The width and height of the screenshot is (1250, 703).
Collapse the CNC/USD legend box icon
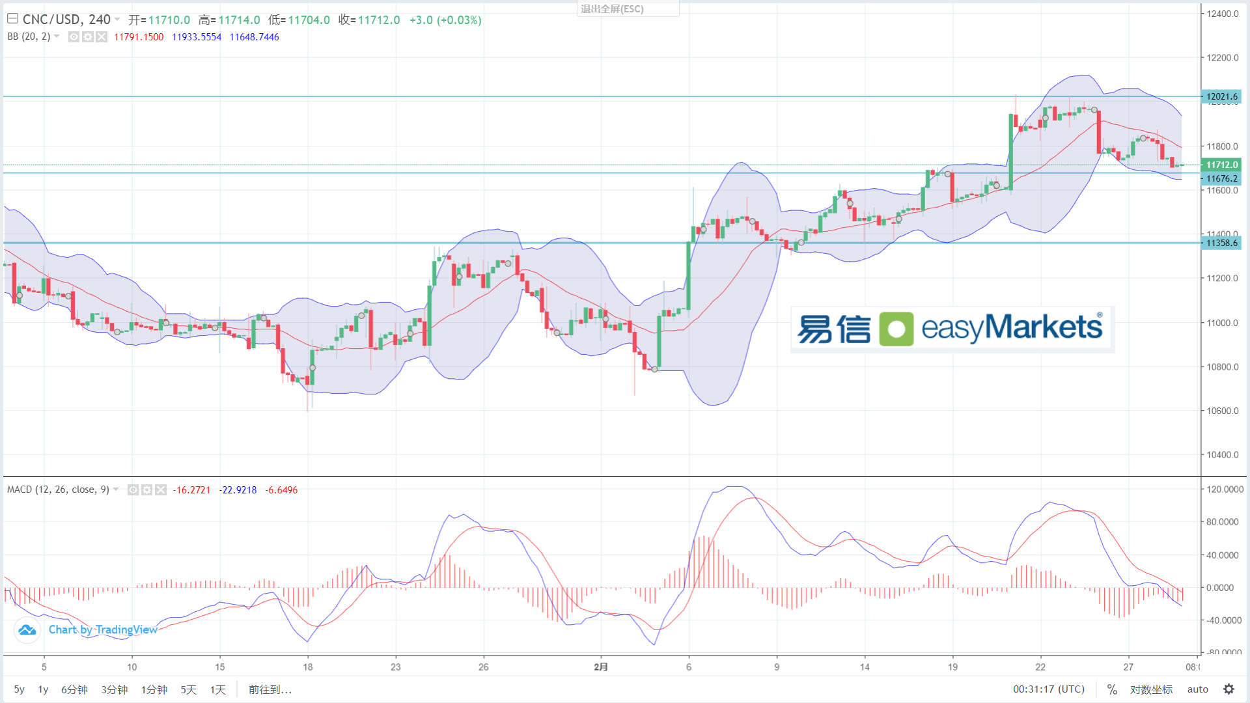12,19
